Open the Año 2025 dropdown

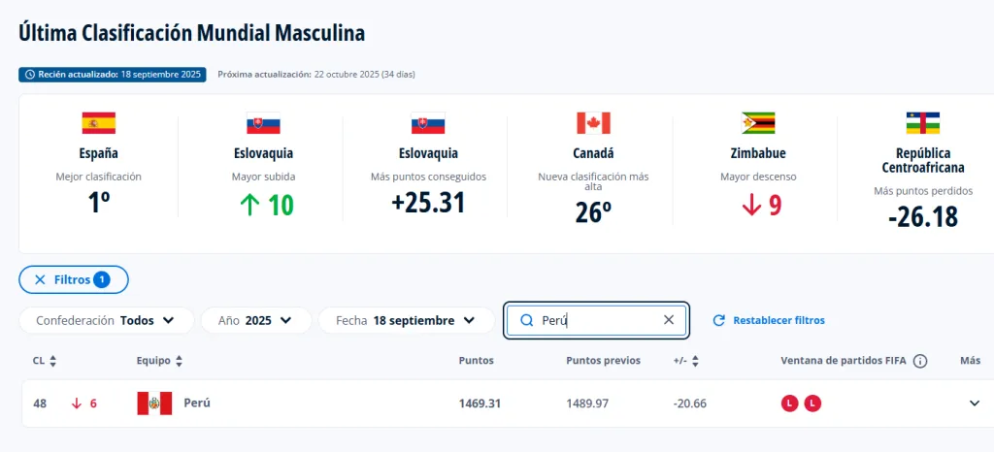click(x=256, y=320)
